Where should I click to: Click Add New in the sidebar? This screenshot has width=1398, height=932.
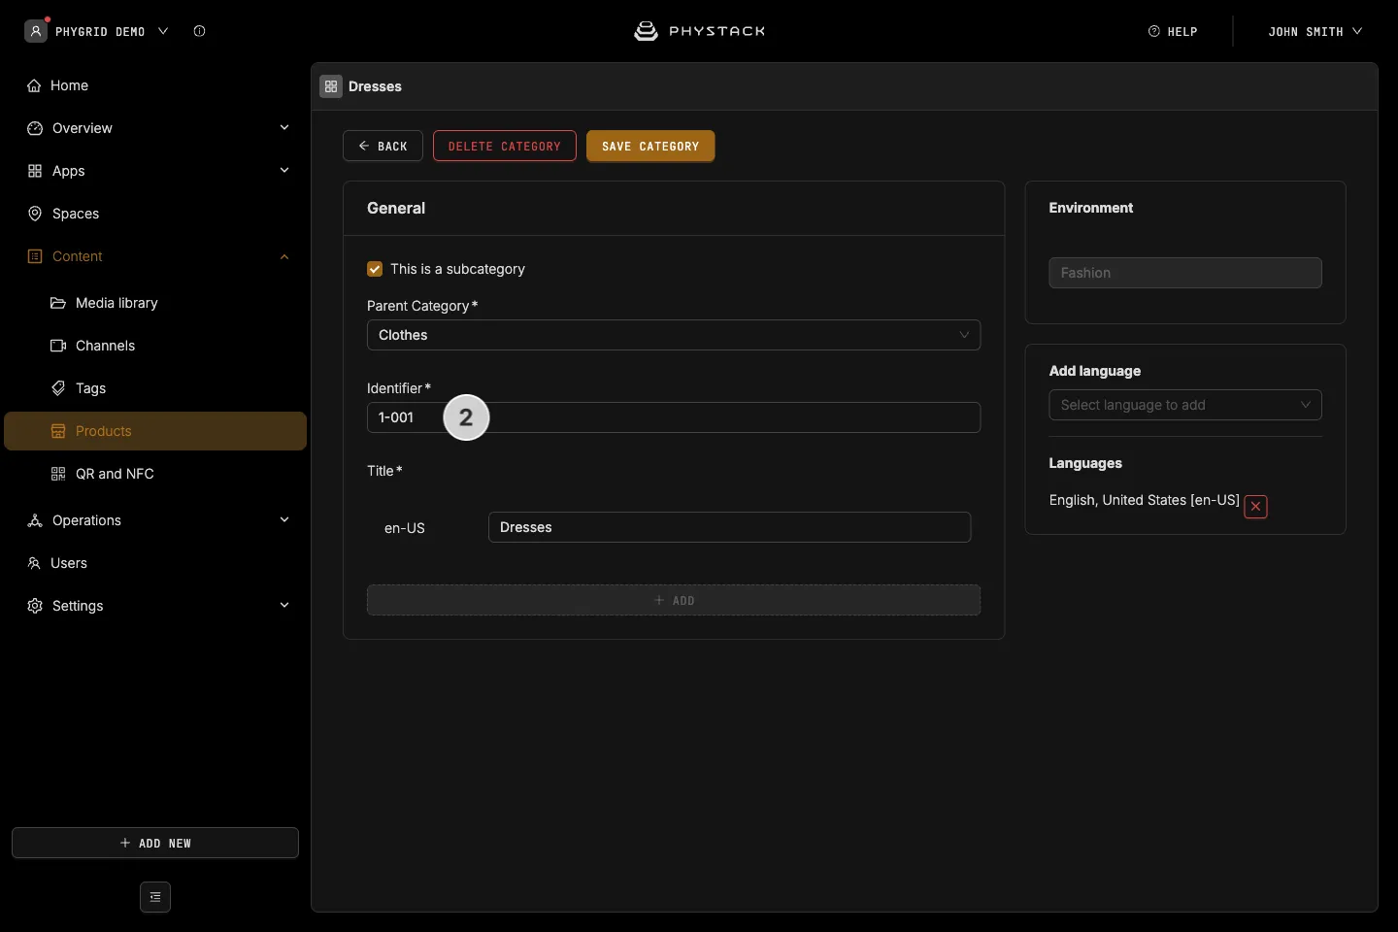155,843
